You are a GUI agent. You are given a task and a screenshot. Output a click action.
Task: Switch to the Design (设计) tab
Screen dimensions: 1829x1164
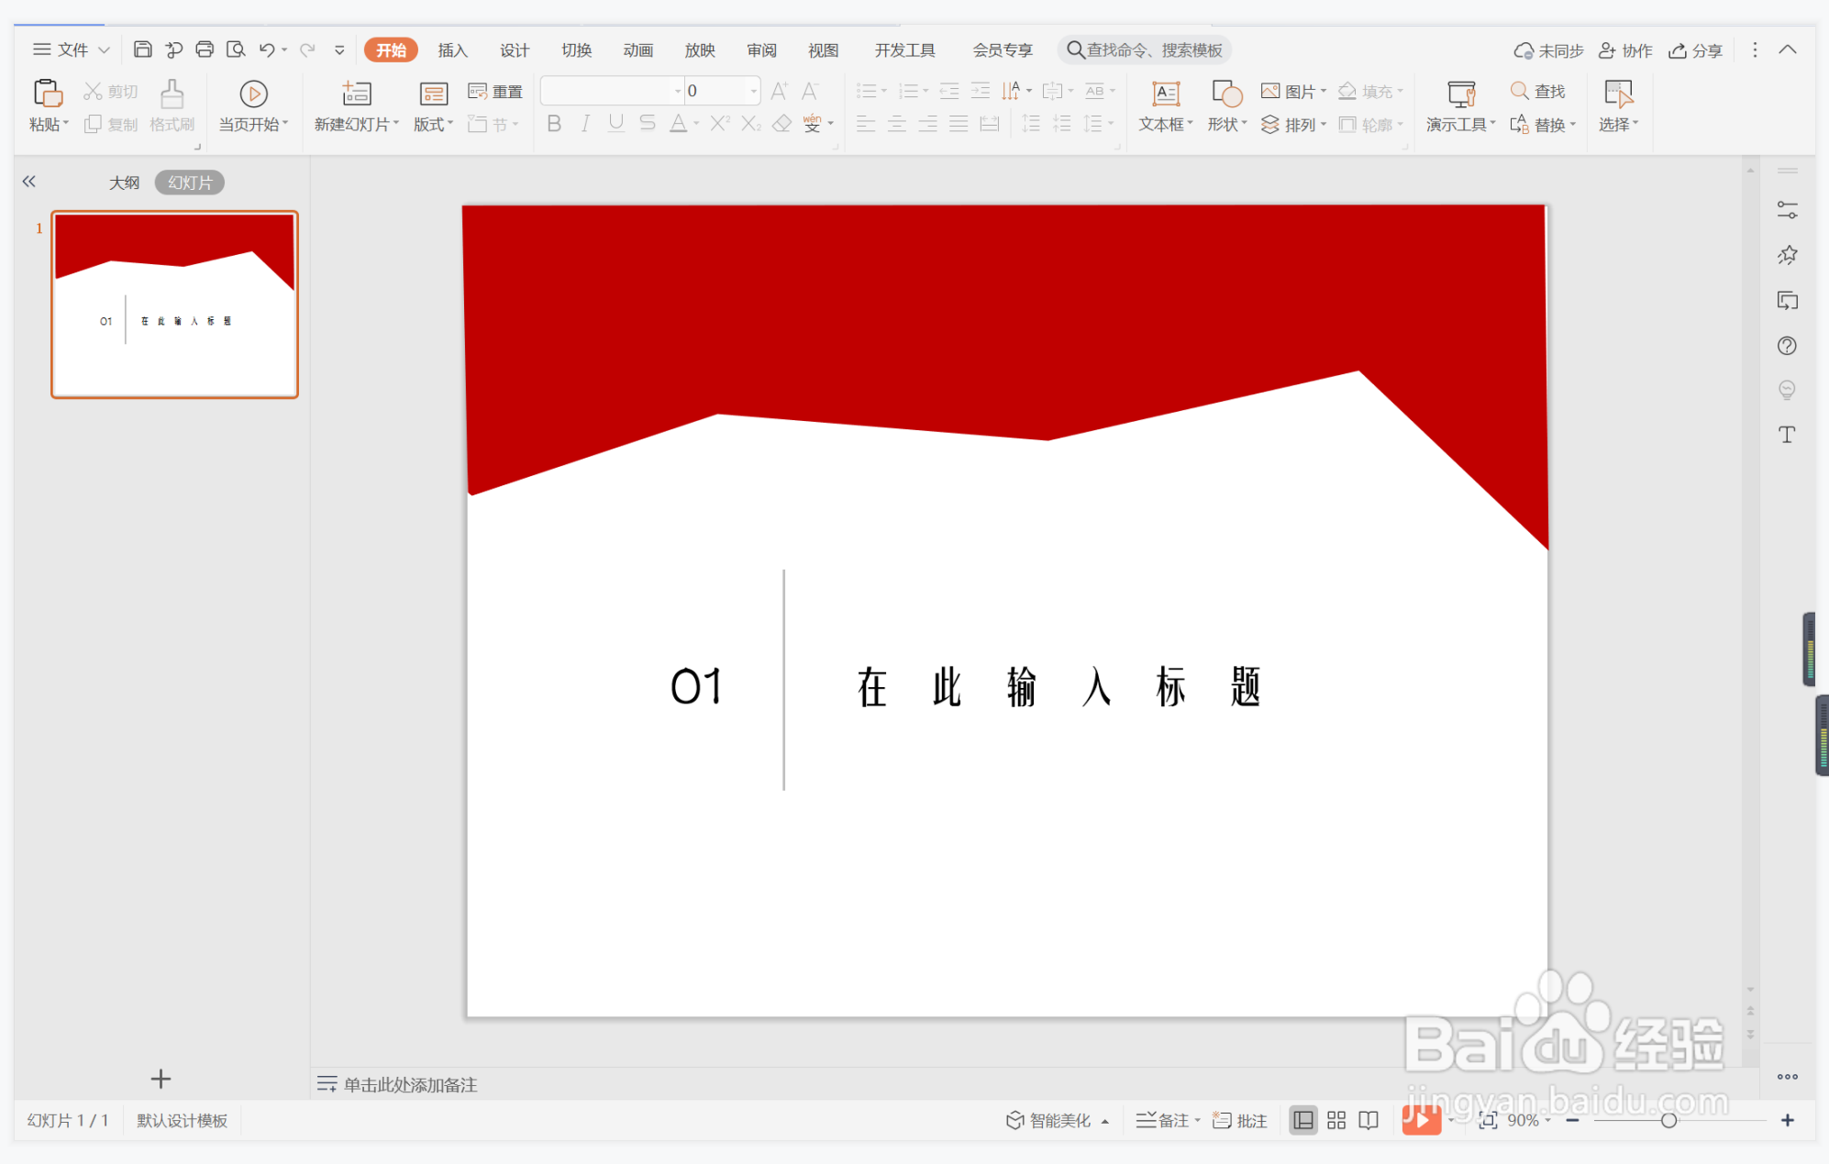pyautogui.click(x=514, y=50)
